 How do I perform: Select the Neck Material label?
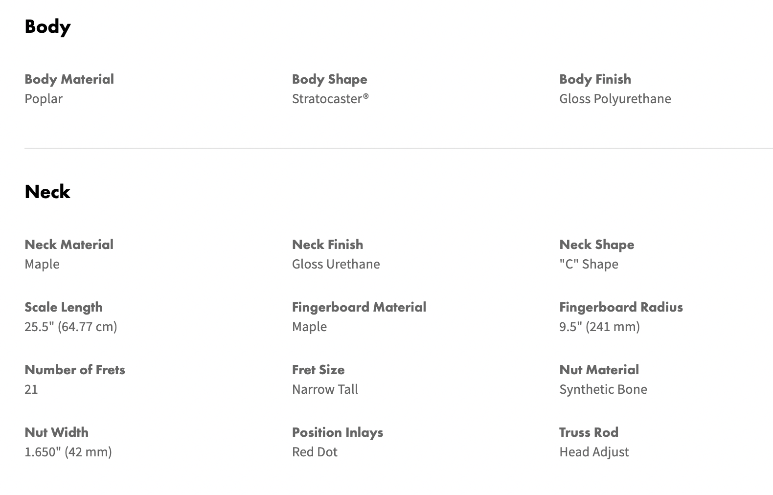69,245
